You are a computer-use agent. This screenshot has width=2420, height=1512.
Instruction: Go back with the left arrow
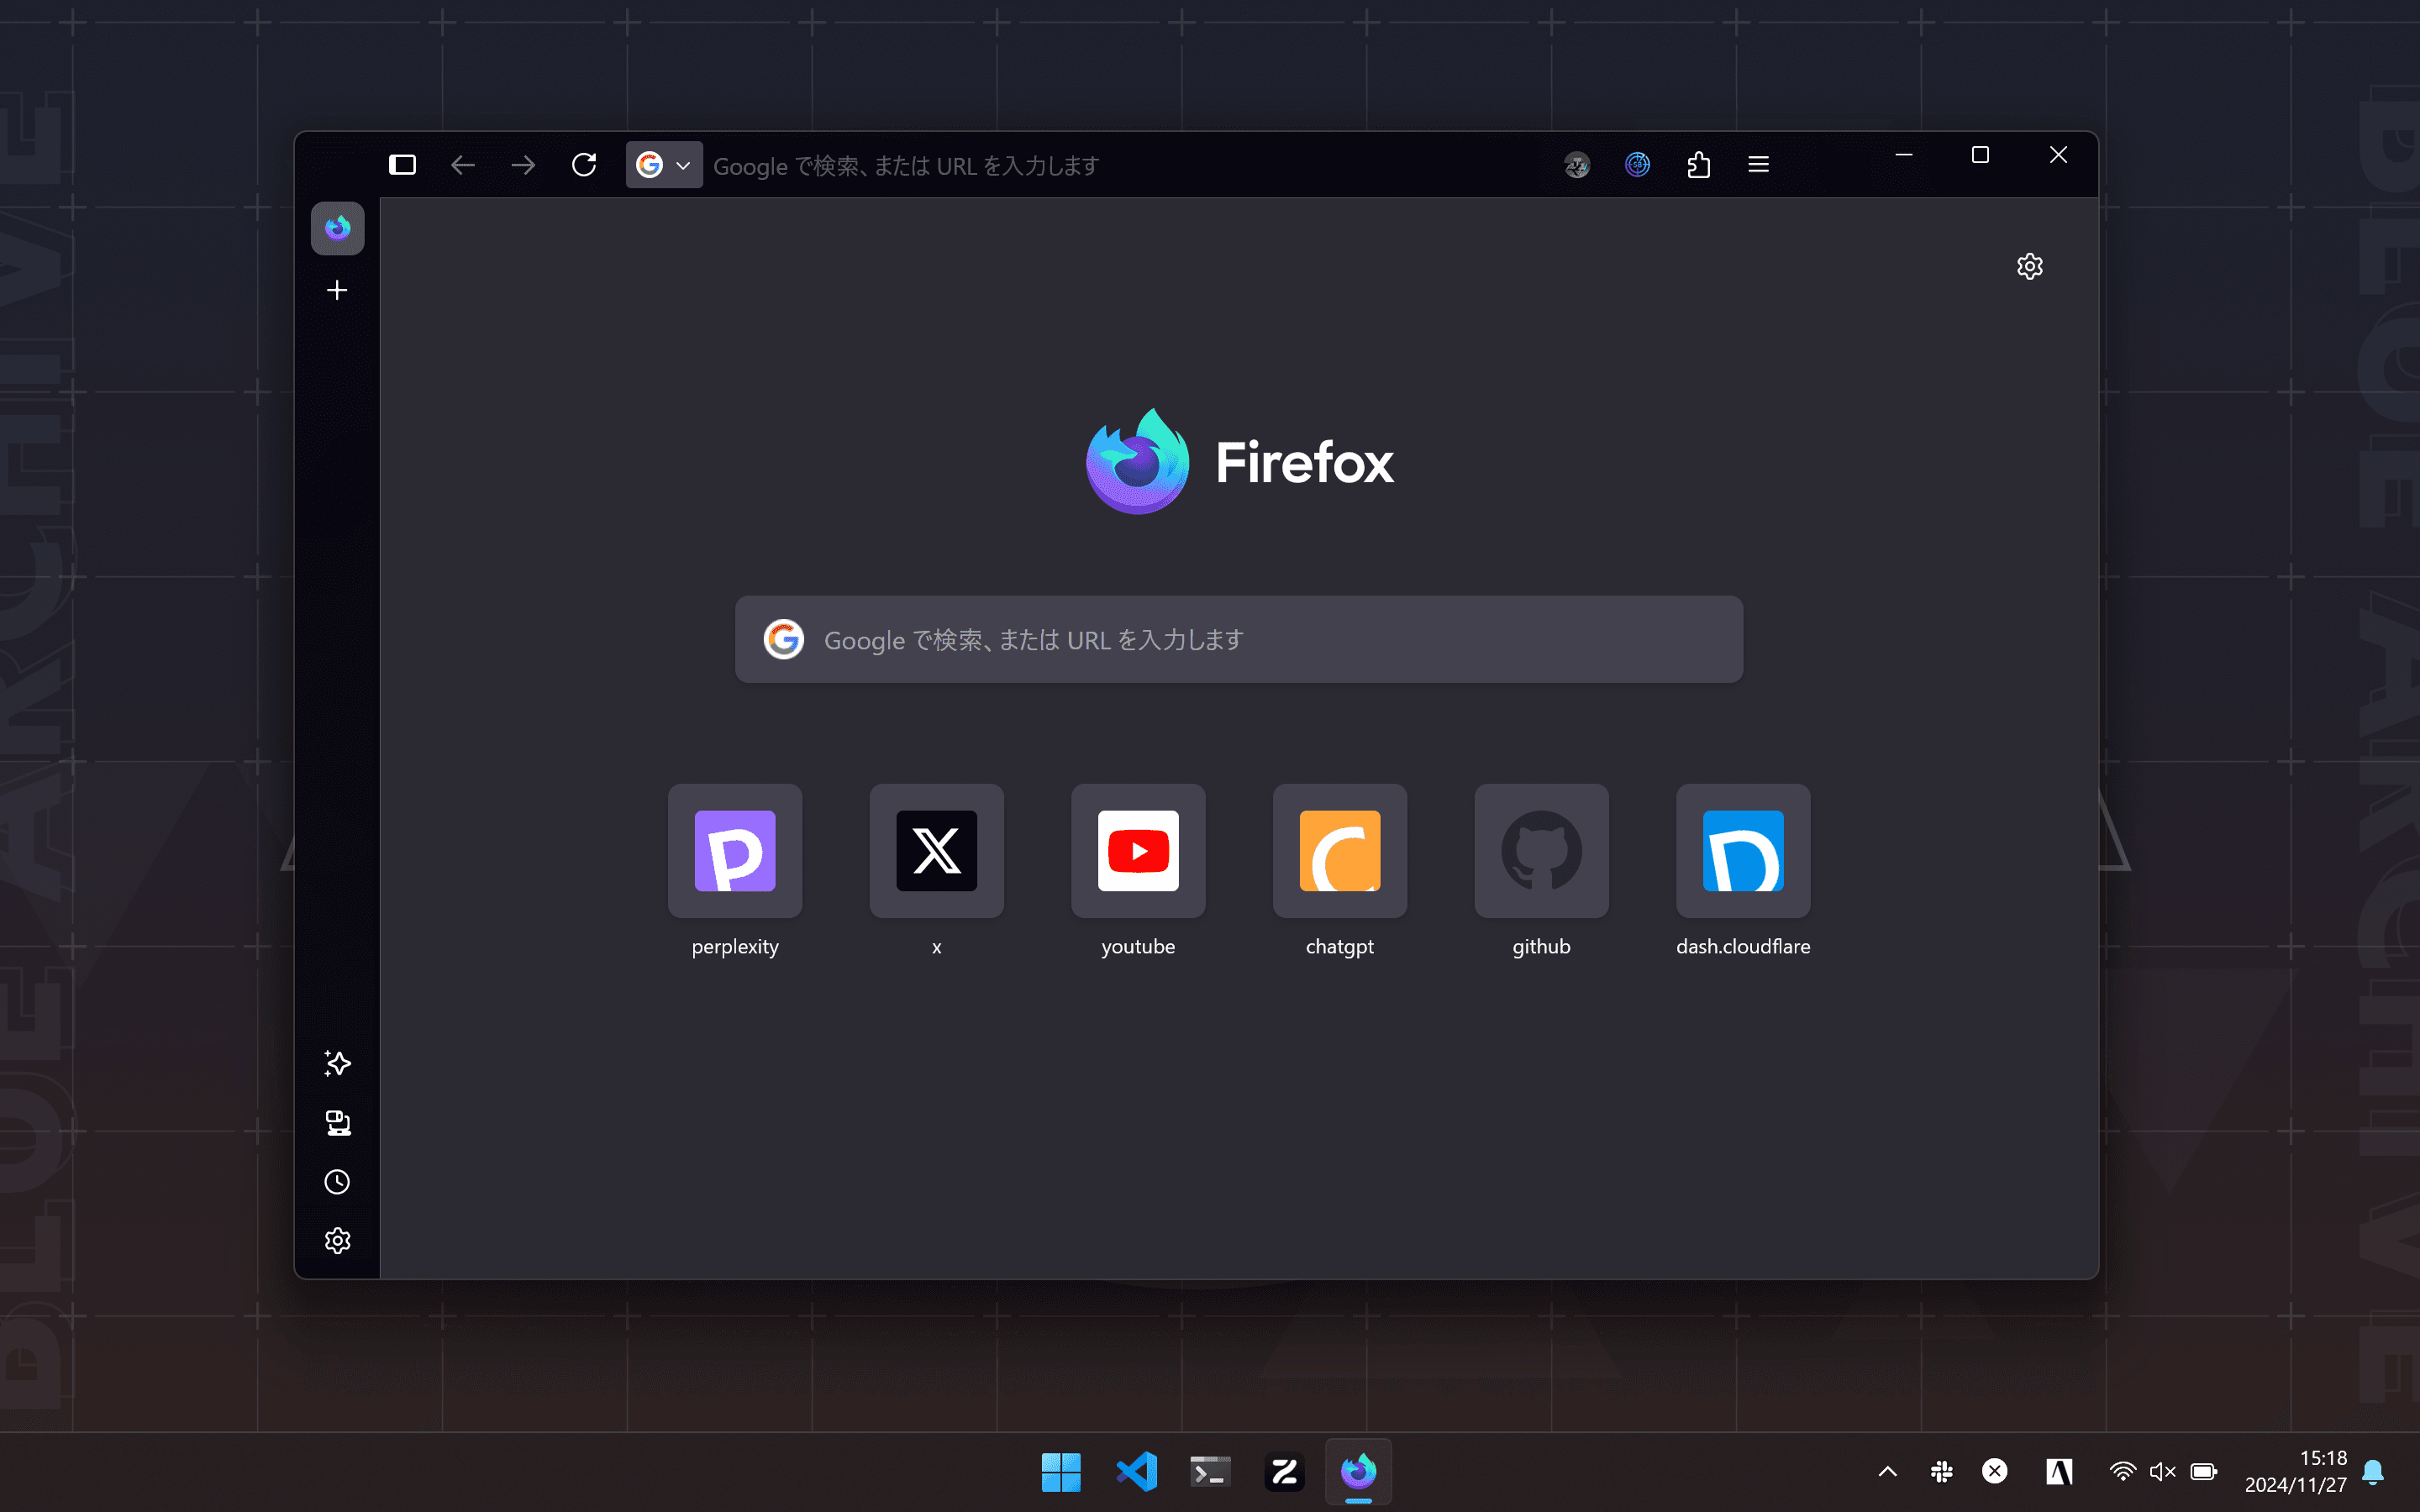coord(462,165)
